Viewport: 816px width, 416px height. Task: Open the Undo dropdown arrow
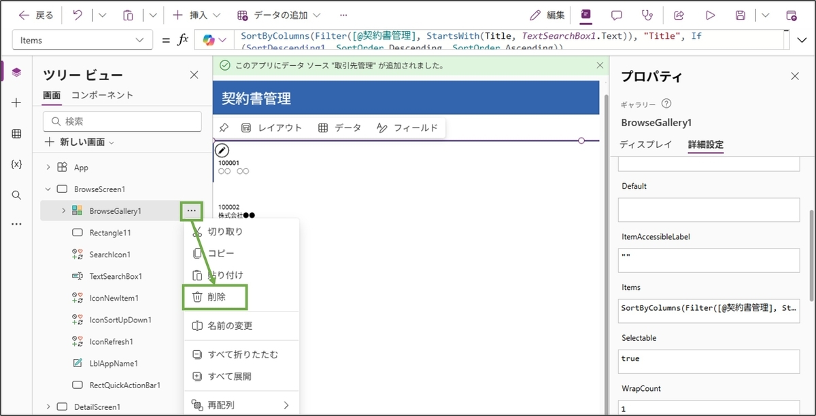pos(102,15)
